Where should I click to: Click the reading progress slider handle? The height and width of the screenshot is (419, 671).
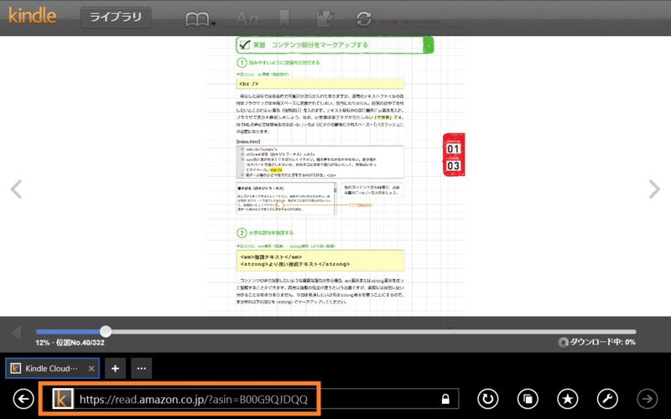pyautogui.click(x=106, y=331)
